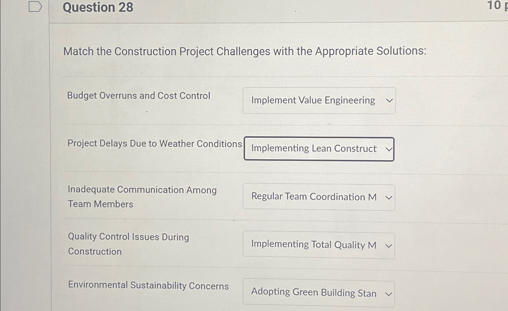Click 'Project Delays Due to Weather Conditions' text
Viewport: 508px width, 311px height.
[155, 144]
